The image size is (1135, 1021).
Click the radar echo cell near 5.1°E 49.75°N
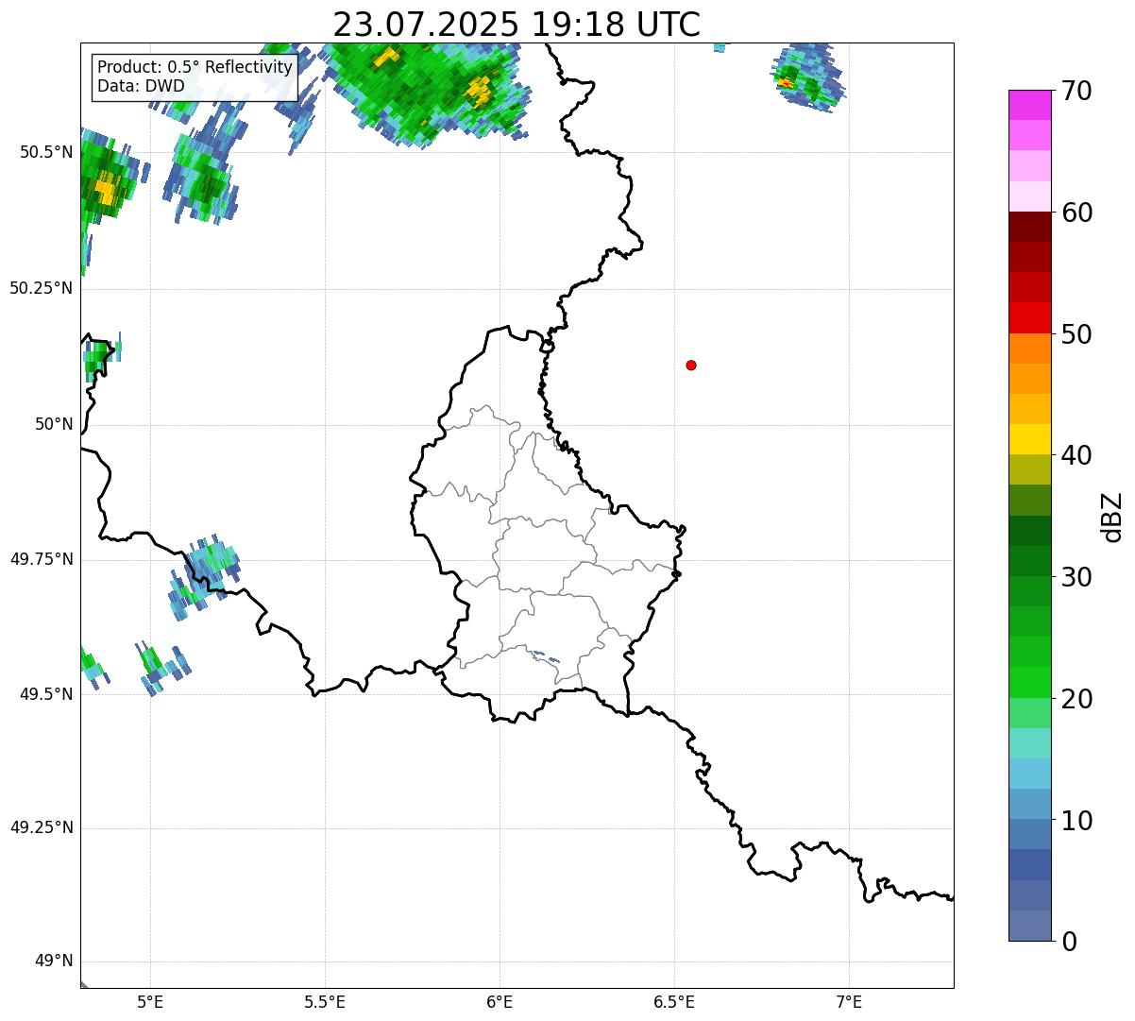[x=203, y=576]
